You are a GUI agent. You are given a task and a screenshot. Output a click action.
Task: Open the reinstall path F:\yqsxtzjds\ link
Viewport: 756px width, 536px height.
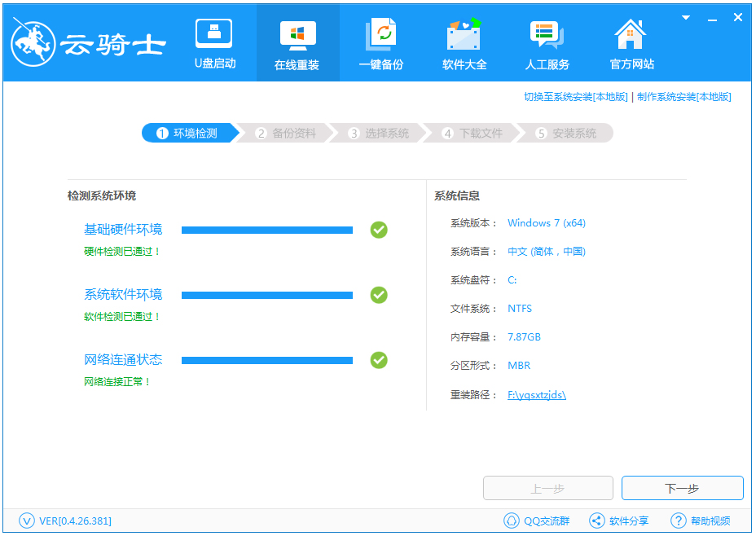click(x=537, y=395)
